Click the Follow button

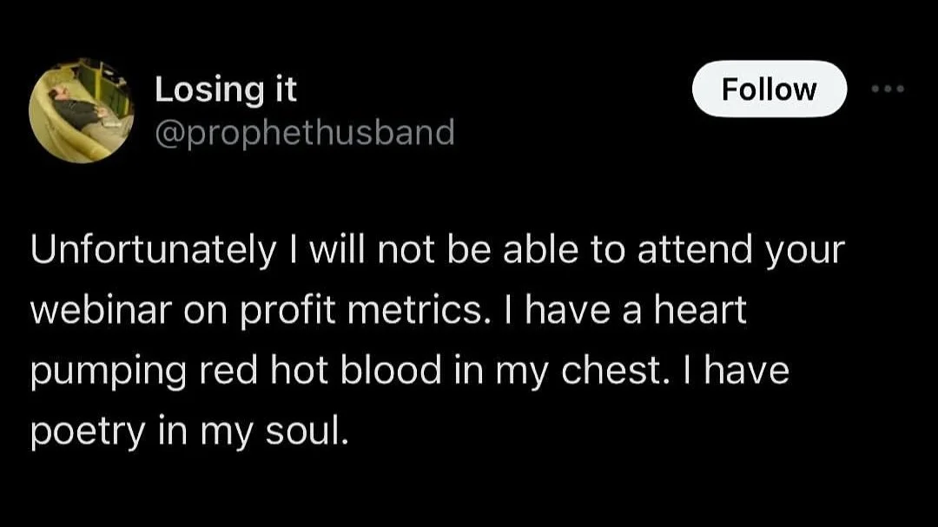pos(769,89)
